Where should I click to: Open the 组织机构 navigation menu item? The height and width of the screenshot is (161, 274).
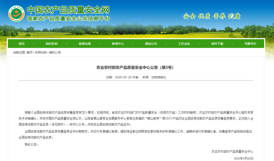pyautogui.click(x=52, y=44)
